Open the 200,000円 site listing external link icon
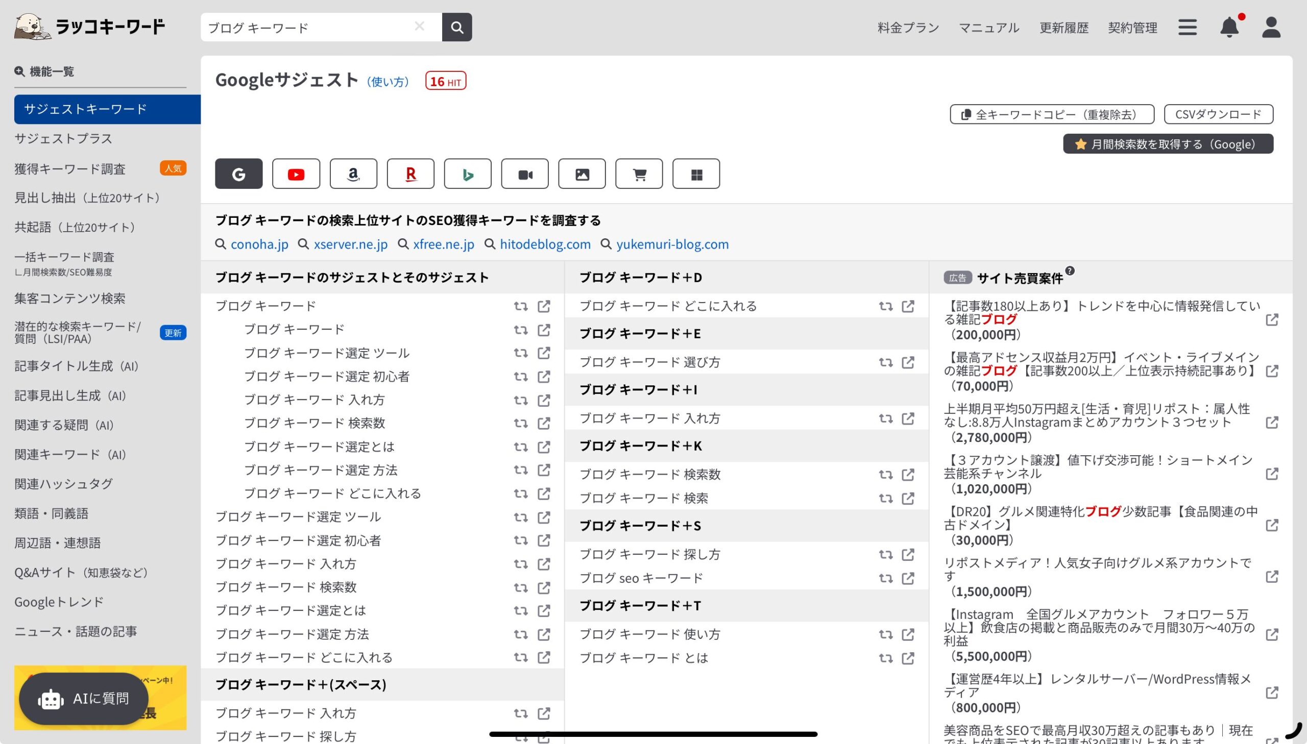 (x=1272, y=320)
